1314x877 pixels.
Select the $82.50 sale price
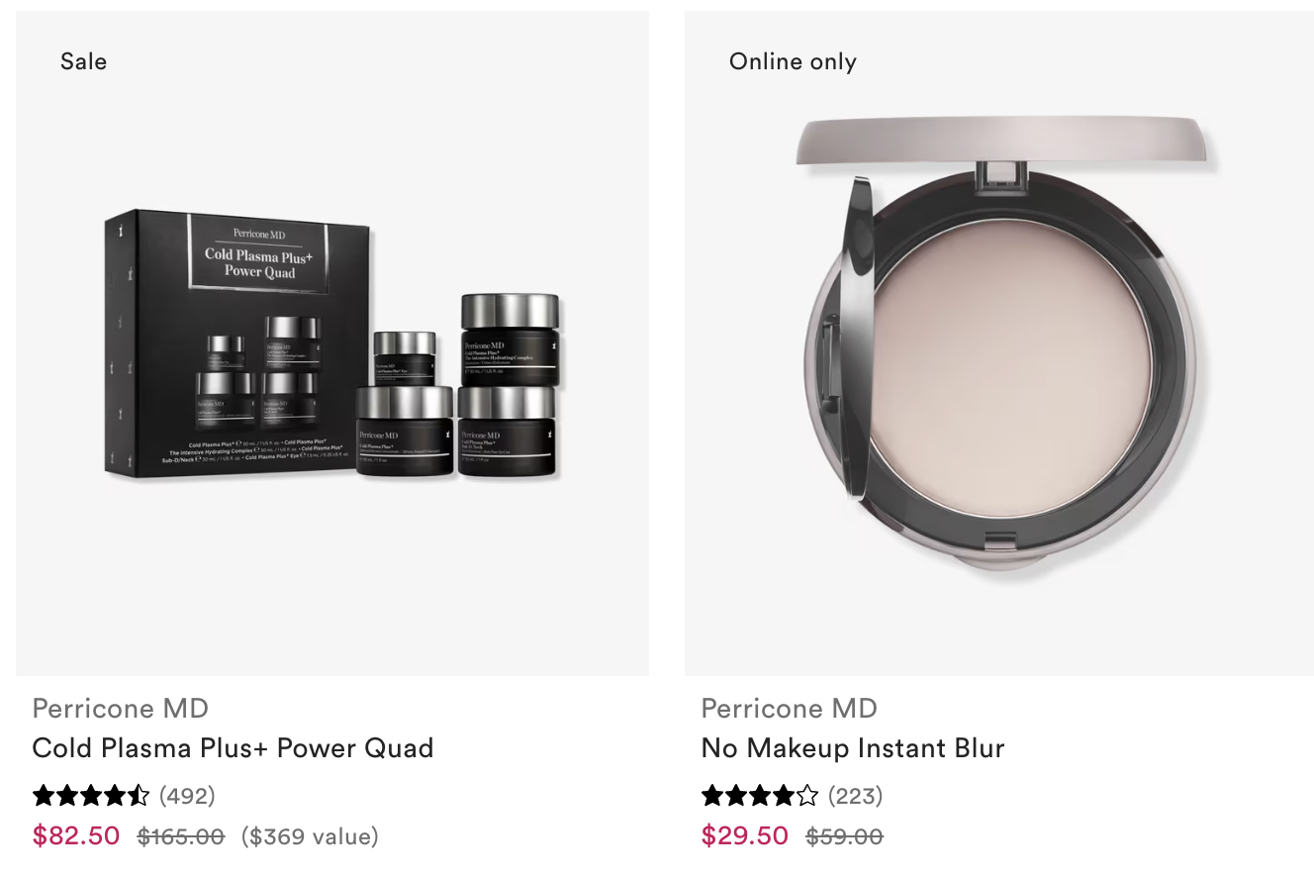(76, 835)
